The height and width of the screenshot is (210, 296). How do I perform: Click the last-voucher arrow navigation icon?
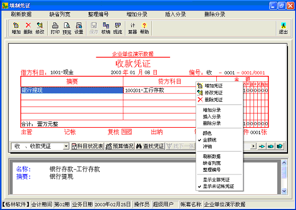pyautogui.click(x=280, y=146)
